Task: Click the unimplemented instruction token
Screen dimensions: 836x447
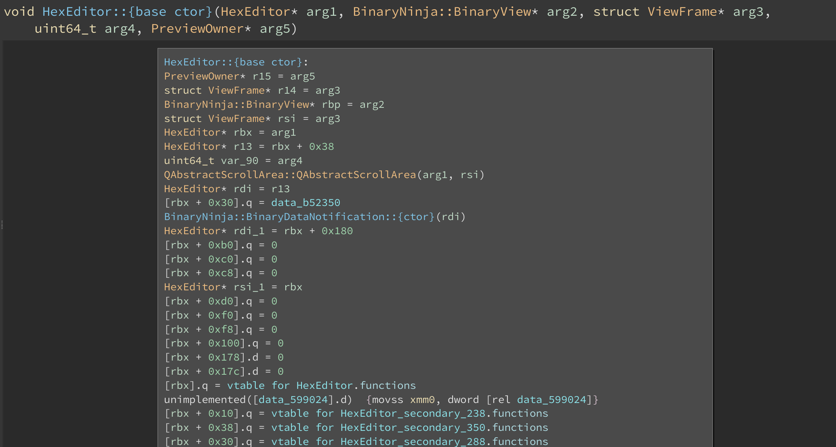Action: 204,400
